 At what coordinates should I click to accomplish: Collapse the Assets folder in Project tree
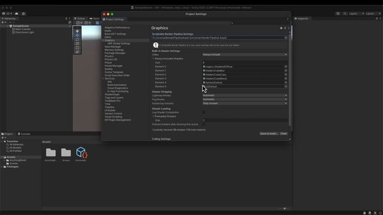[x=2, y=157]
